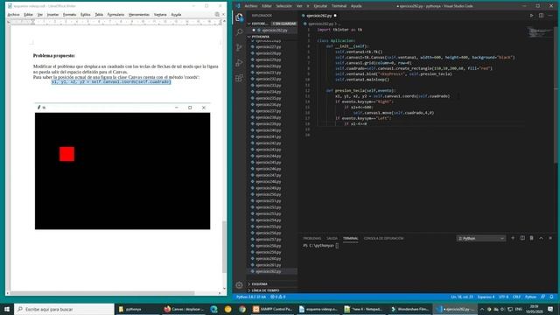This screenshot has width=560, height=315.
Task: Create a new terminal with the plus icon
Action: (x=513, y=238)
